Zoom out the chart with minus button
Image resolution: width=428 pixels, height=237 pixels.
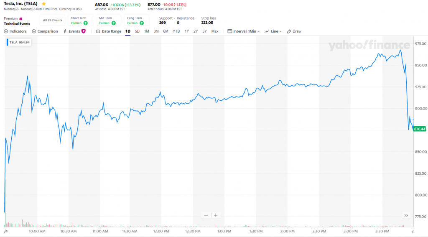point(206,215)
